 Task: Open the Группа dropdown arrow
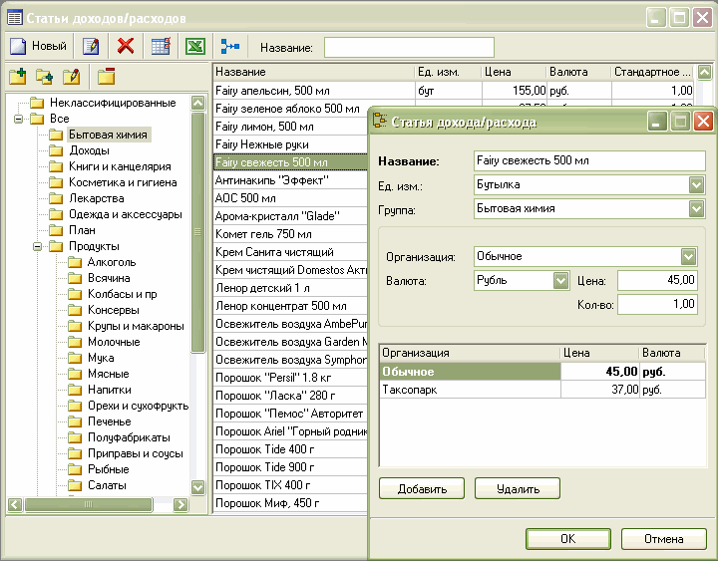point(696,209)
